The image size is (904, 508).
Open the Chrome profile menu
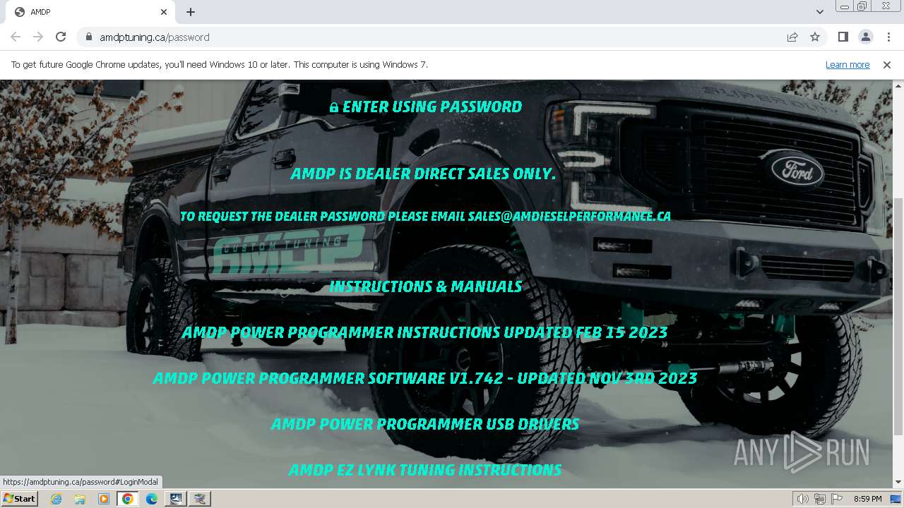pyautogui.click(x=865, y=37)
